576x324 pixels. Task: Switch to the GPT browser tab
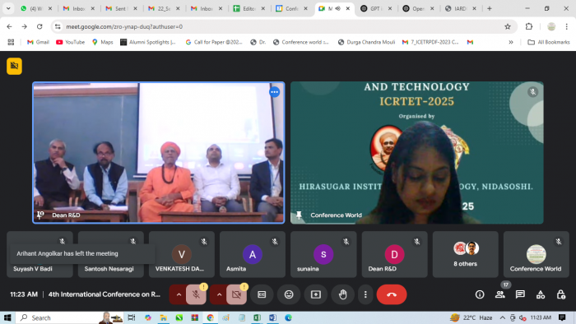(376, 8)
